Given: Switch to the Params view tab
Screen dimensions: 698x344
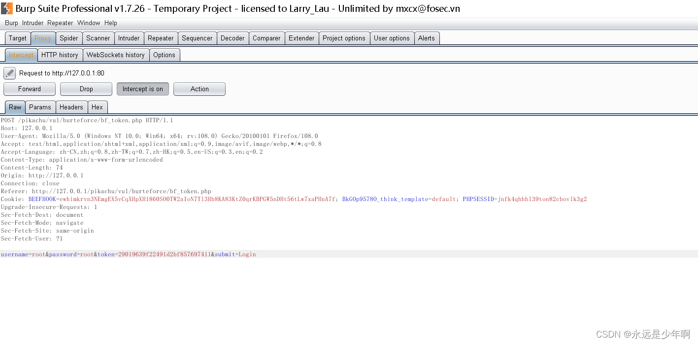Looking at the screenshot, I should [40, 107].
